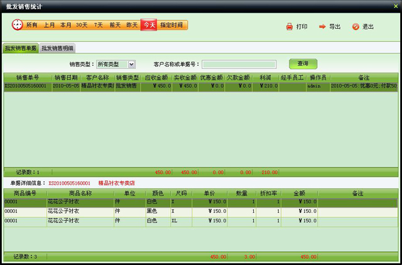
Task: Choose the 7天 date range filter
Action: pos(99,25)
